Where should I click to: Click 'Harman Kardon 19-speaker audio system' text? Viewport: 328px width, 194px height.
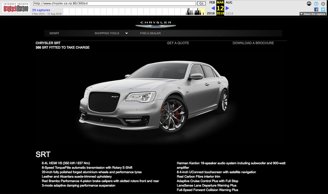click(205, 163)
